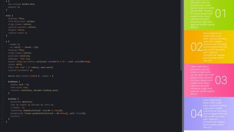
Task: Click the "order: var(...)" line
Action: coord(20,85)
